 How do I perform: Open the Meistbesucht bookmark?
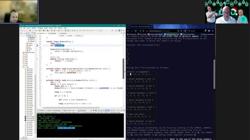point(132,34)
